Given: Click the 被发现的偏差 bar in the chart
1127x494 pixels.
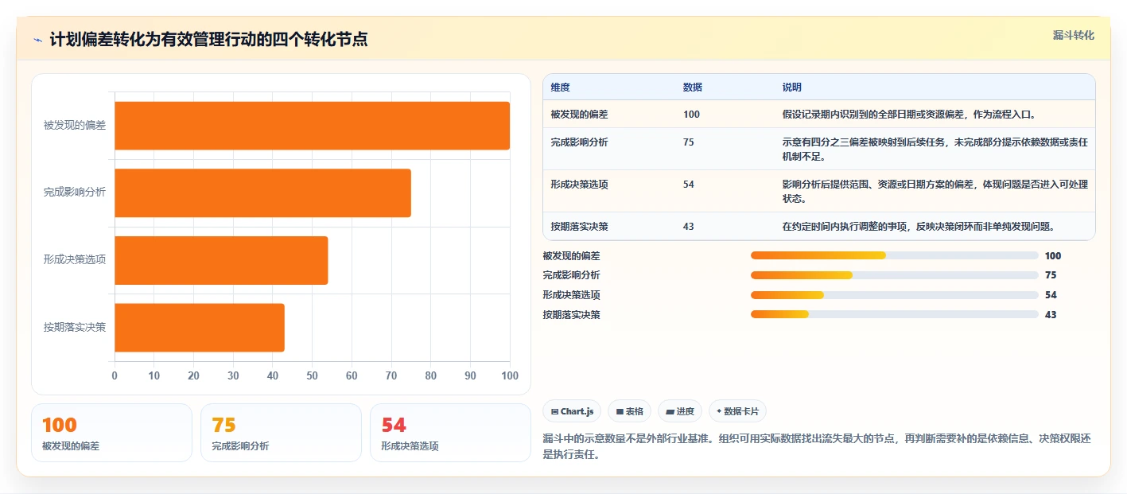Looking at the screenshot, I should pyautogui.click(x=312, y=126).
